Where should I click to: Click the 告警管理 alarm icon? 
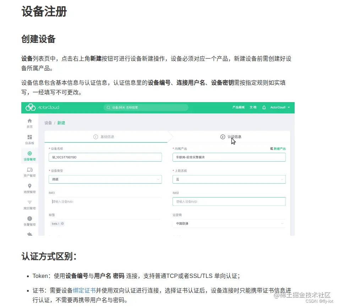tap(29, 219)
